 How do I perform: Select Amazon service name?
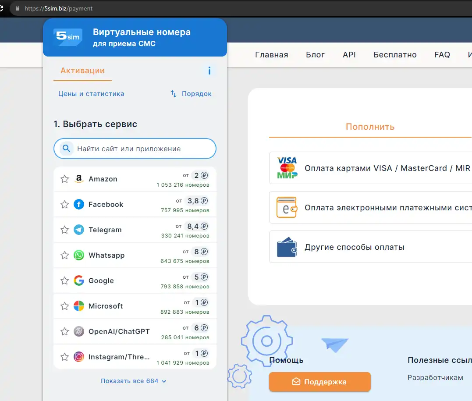click(x=103, y=179)
